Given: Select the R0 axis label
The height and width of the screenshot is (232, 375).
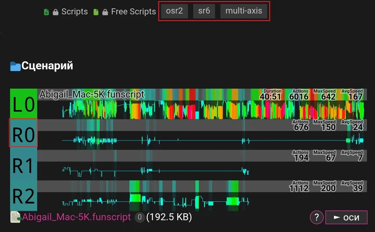Looking at the screenshot, I should click(24, 134).
